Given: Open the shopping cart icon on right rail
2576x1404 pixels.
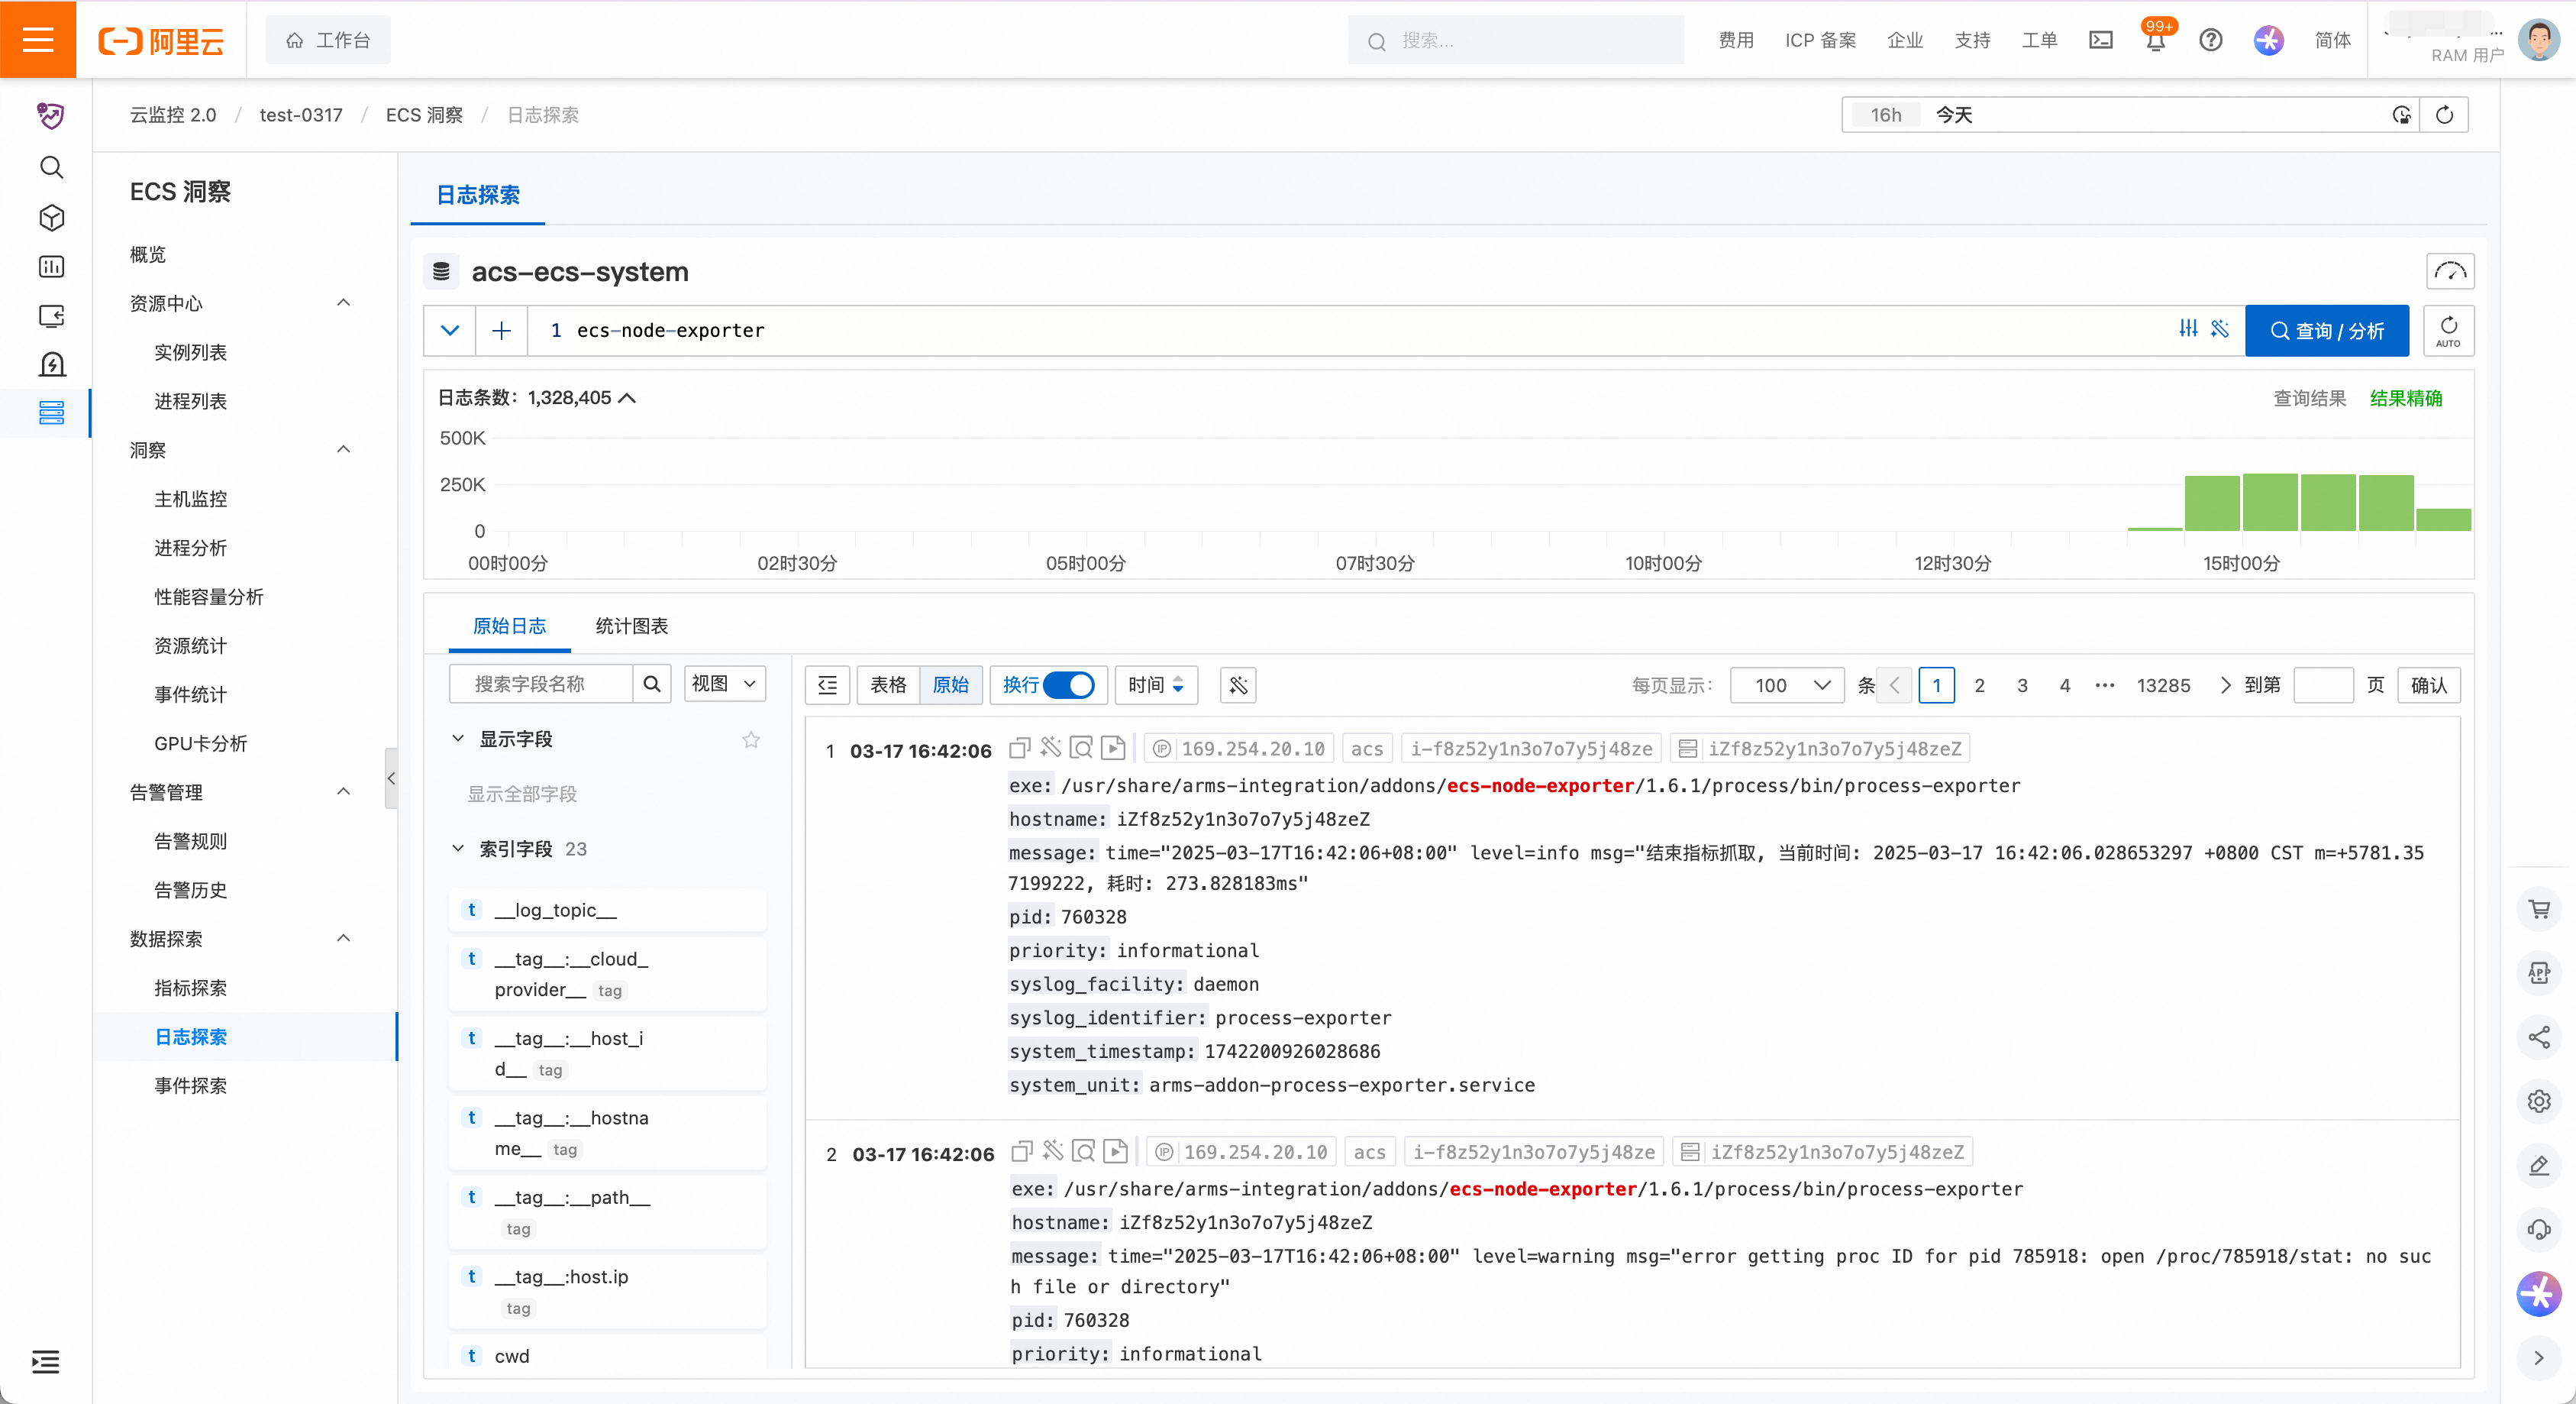Looking at the screenshot, I should click(x=2539, y=909).
